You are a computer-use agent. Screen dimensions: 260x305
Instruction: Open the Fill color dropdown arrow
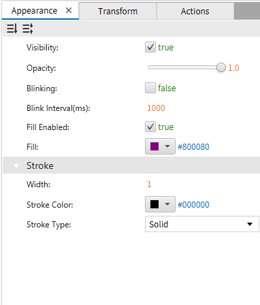tap(167, 146)
